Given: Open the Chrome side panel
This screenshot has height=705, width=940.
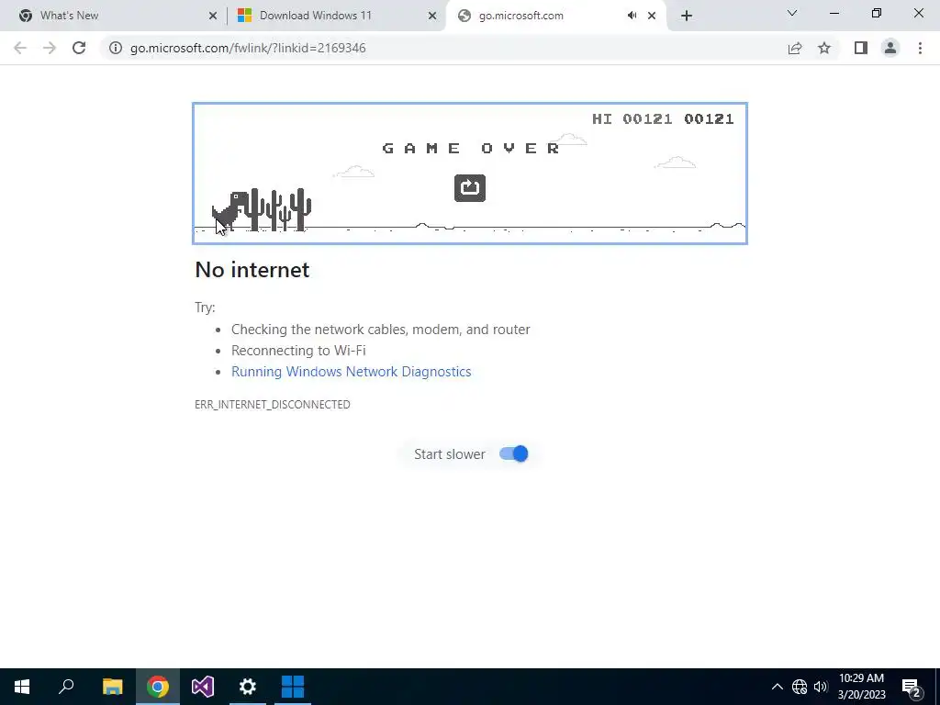Looking at the screenshot, I should coord(861,48).
